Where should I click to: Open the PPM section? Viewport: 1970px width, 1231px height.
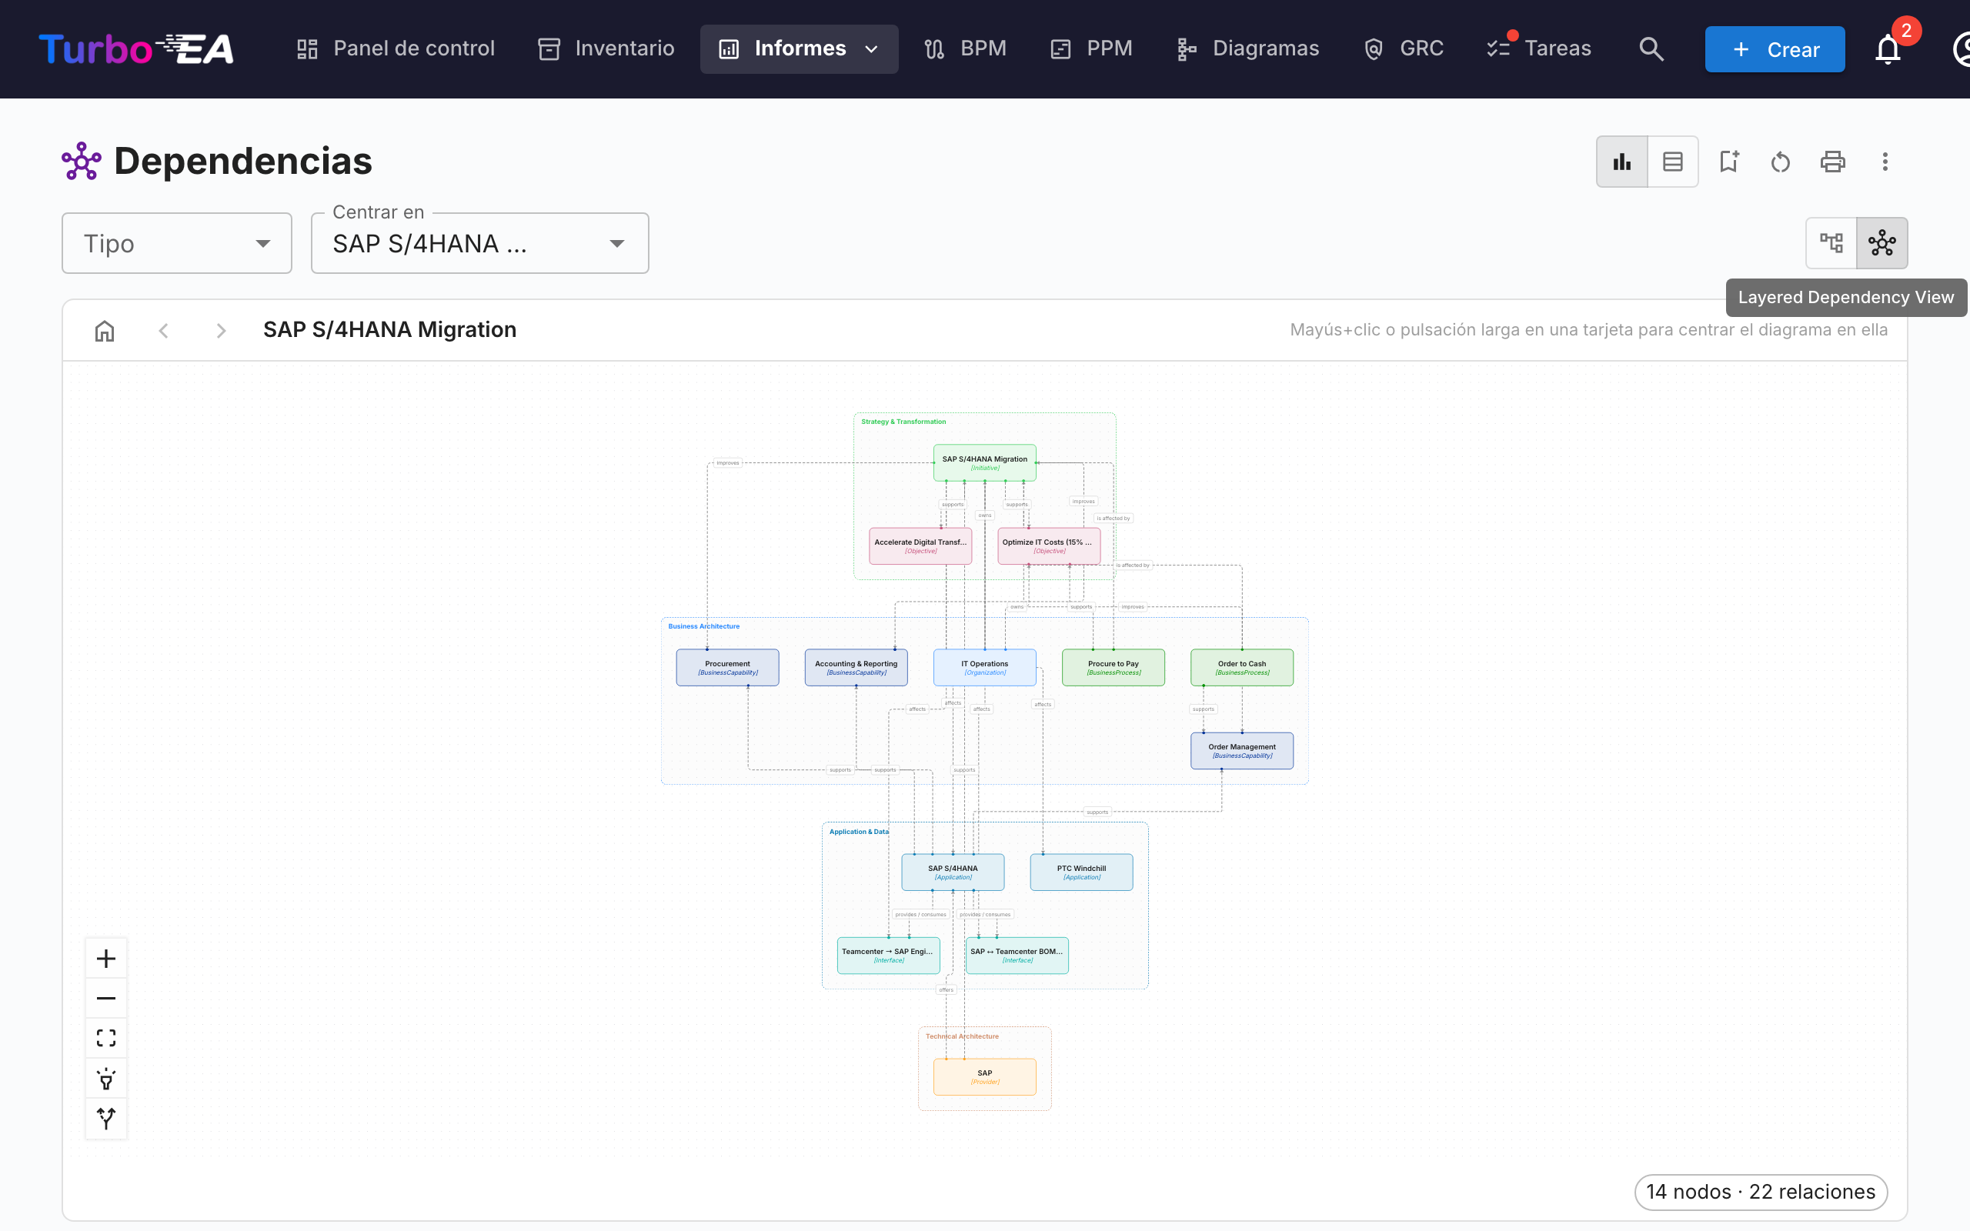(x=1092, y=48)
